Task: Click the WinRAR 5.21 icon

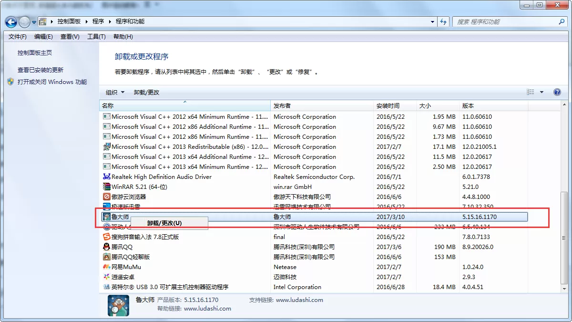Action: (107, 187)
